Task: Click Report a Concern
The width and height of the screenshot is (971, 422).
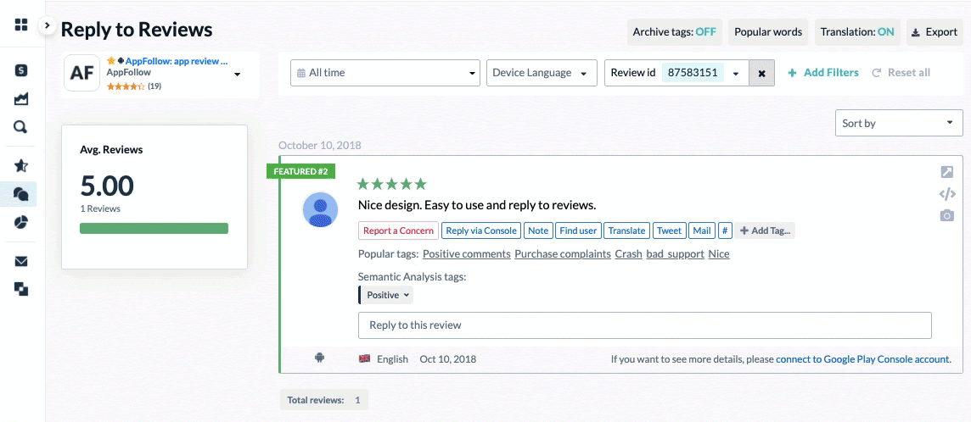Action: point(398,230)
